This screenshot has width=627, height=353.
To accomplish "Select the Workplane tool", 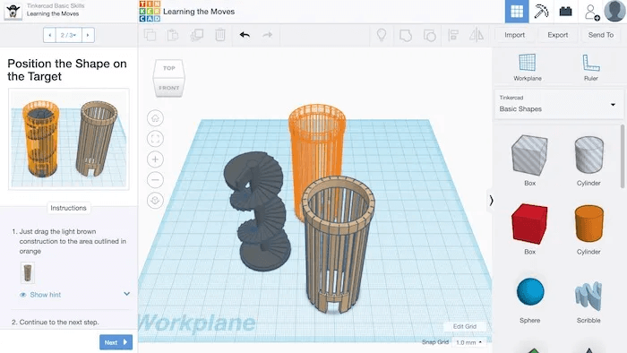I will pos(527,67).
